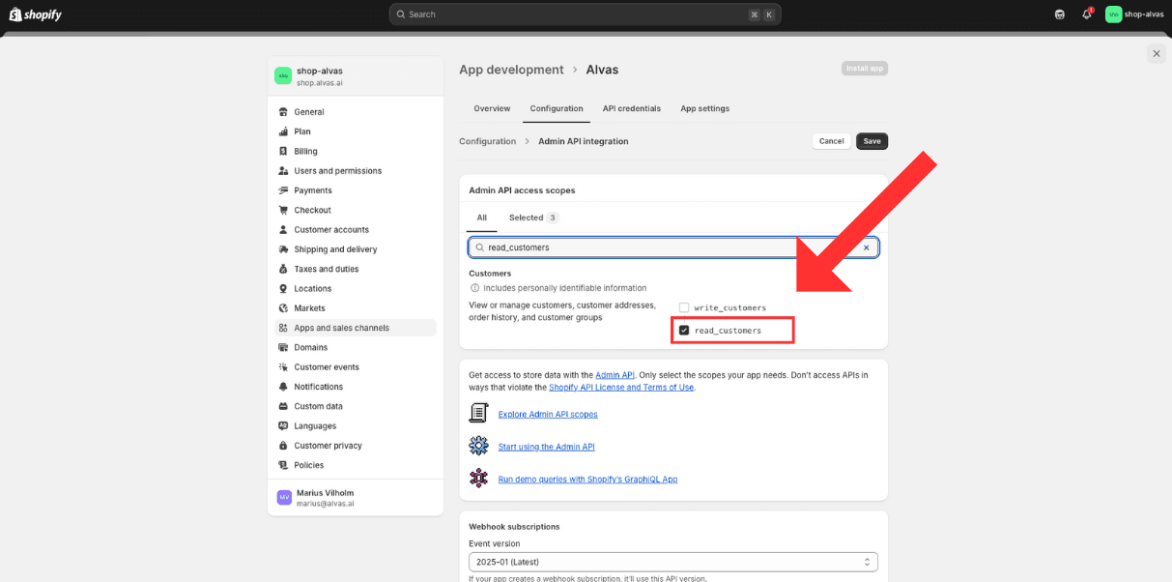Click the Customer events icon

coord(283,367)
